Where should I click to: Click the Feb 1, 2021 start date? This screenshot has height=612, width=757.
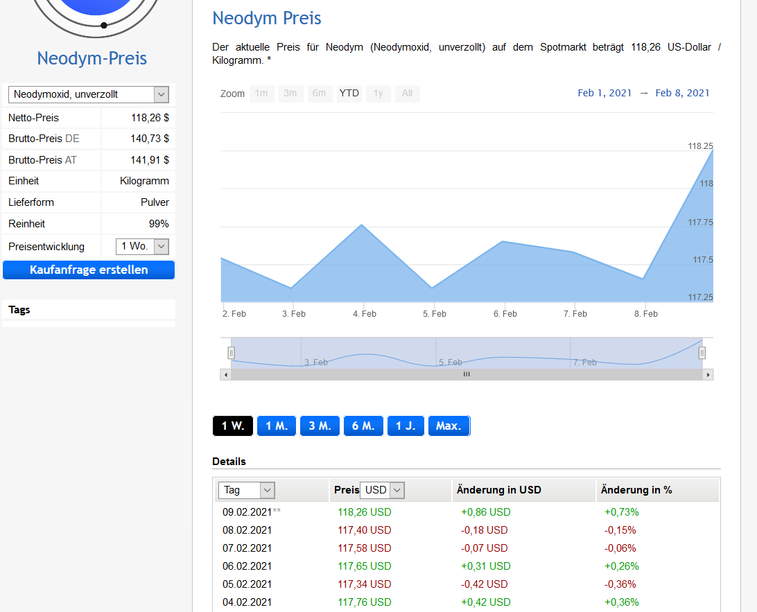(x=604, y=93)
